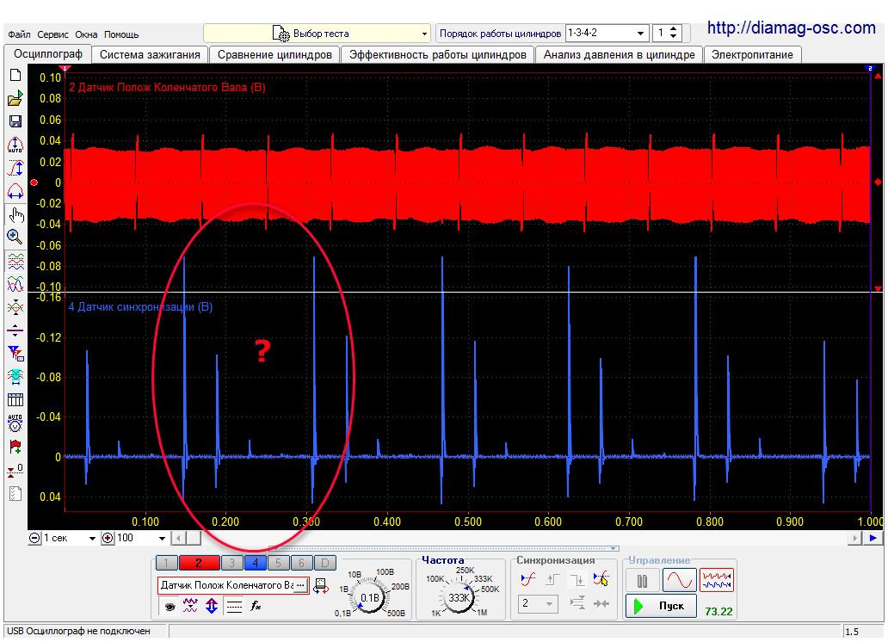Toggle separate waveforms display icon
This screenshot has width=888, height=642.
tap(15, 262)
